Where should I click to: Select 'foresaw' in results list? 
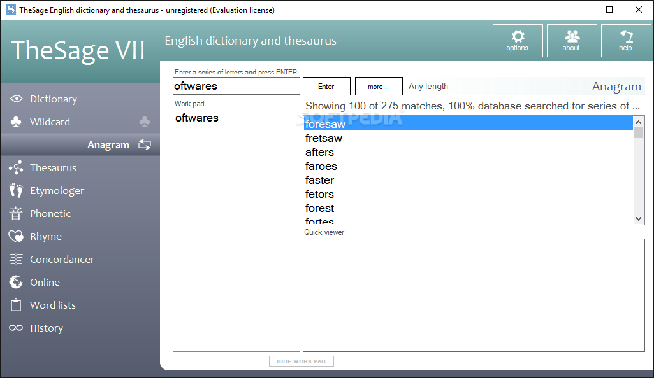click(468, 124)
